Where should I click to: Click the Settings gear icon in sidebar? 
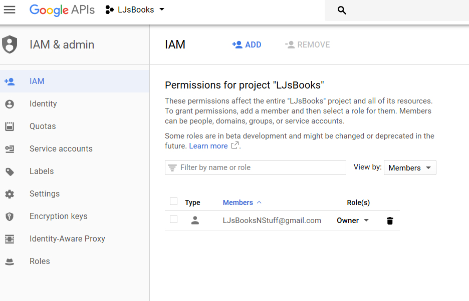[10, 194]
